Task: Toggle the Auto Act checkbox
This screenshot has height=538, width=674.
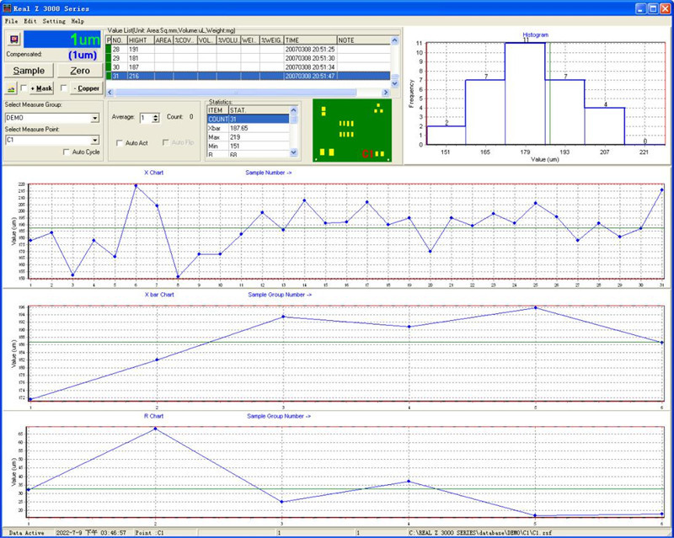Action: [x=119, y=143]
